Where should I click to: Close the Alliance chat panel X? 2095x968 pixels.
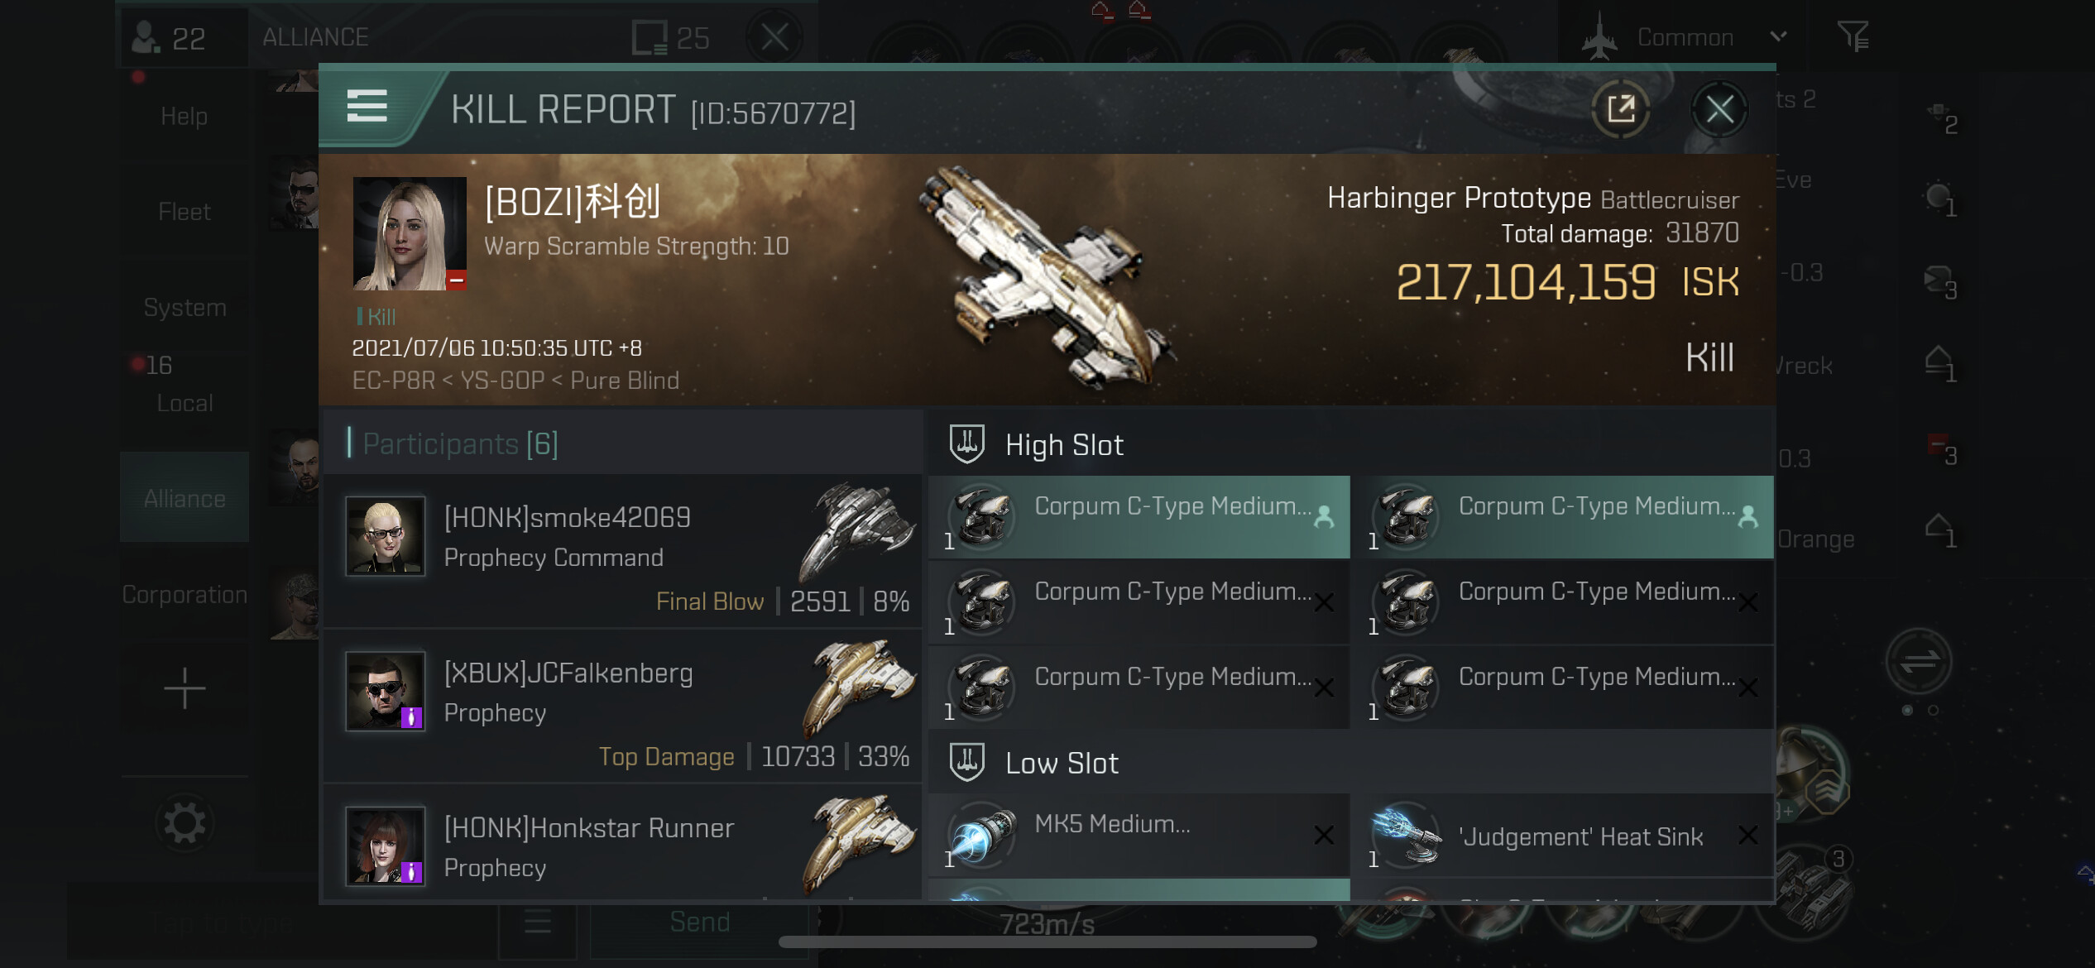coord(774,37)
